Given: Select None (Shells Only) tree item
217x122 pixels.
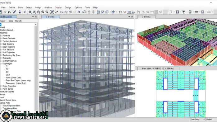Looking at the screenshot, I should point(13,77).
